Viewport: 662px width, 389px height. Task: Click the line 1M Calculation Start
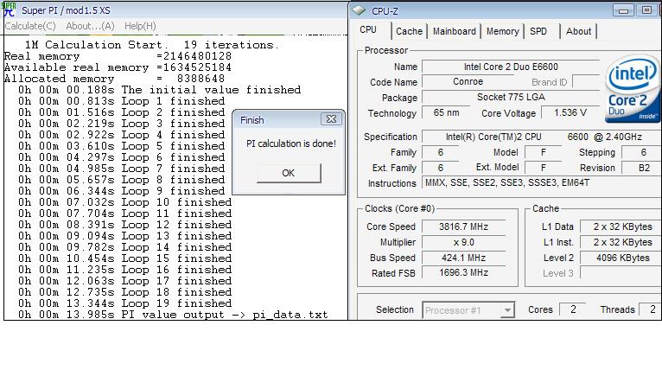pyautogui.click(x=151, y=45)
